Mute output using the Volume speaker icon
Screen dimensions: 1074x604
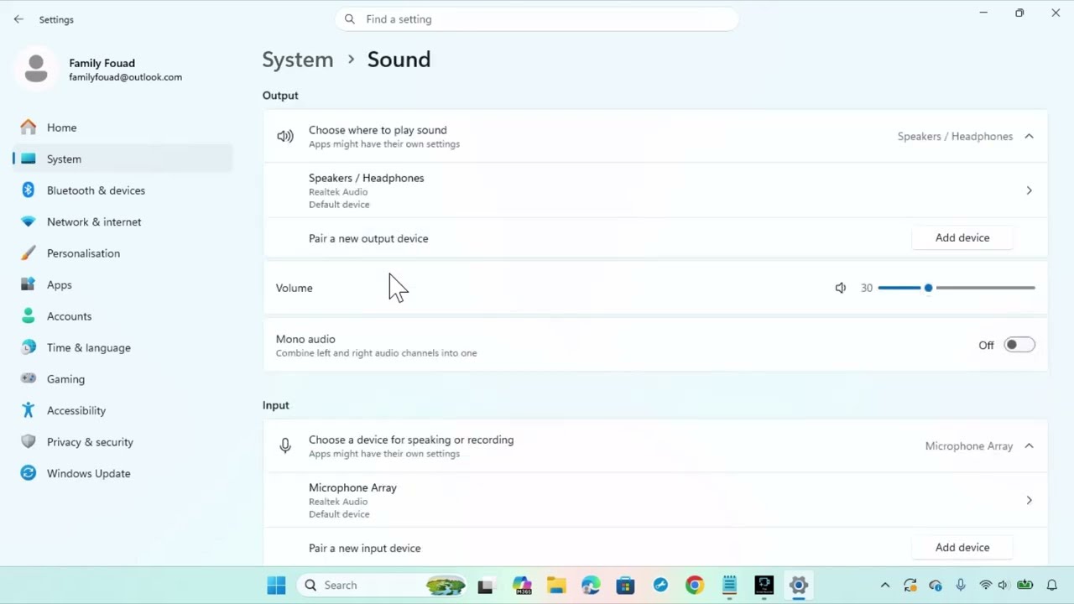(841, 288)
